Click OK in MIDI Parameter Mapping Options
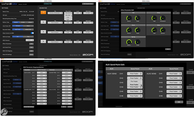 click(64, 107)
